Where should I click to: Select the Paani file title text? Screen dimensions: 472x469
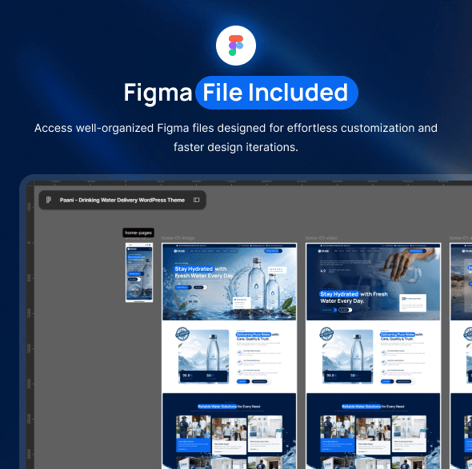click(x=122, y=201)
